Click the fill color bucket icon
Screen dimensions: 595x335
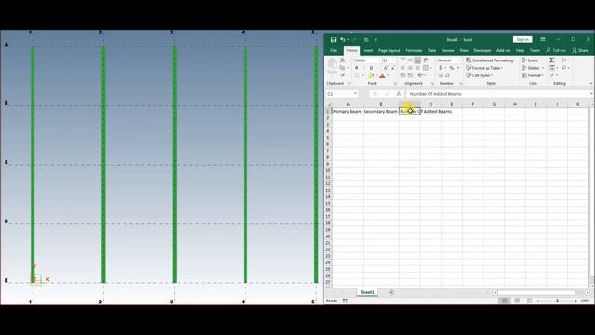coord(371,75)
